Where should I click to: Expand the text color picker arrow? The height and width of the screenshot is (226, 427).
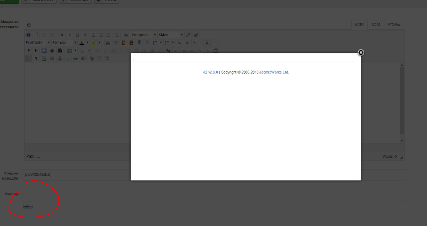tap(88, 43)
